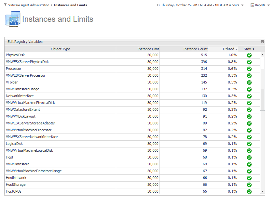The width and height of the screenshot is (275, 204).
Task: Click the VFolder row status checkmark
Action: [x=249, y=83]
